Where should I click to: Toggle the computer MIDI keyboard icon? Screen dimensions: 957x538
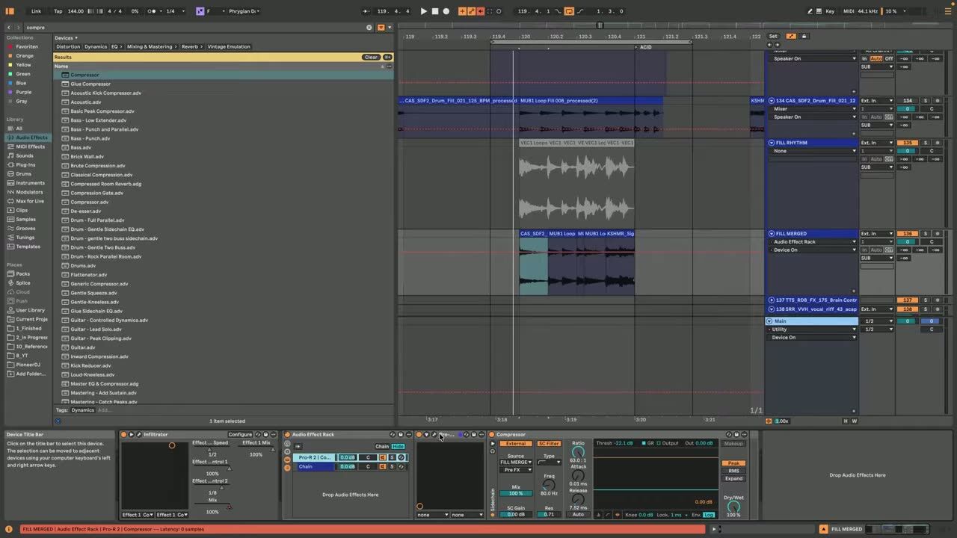pyautogui.click(x=820, y=11)
